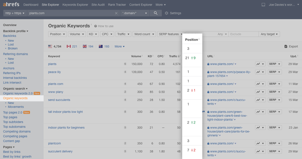Open Content gap in sidebar
This screenshot has height=159, width=302.
point(11,141)
